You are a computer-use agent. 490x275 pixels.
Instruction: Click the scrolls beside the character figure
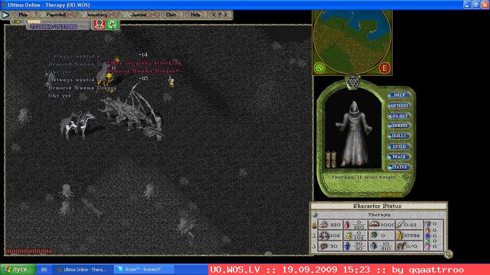coord(331,159)
